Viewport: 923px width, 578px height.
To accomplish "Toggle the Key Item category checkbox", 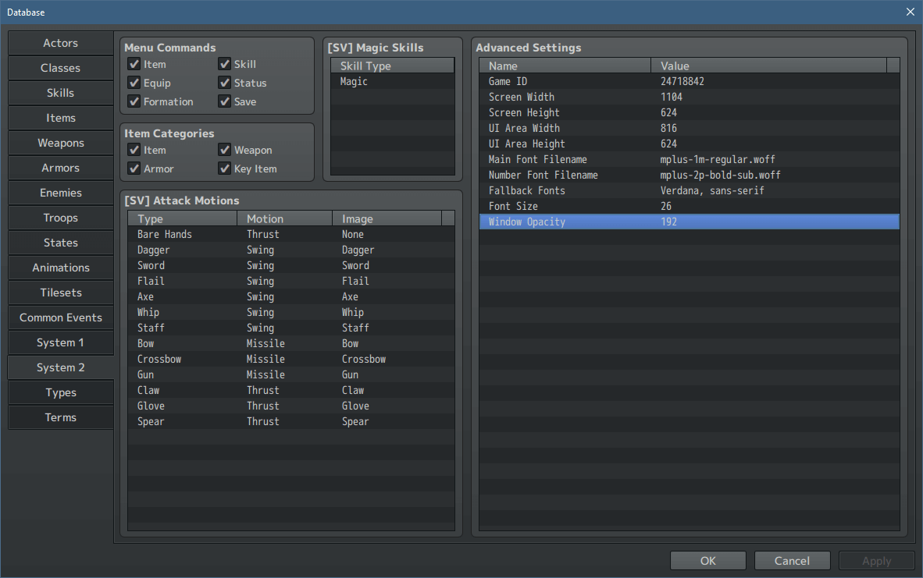I will tap(225, 168).
